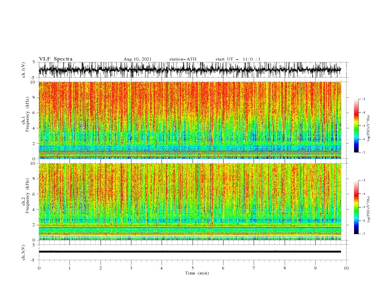Click the time axis tick label '5'

193,268
